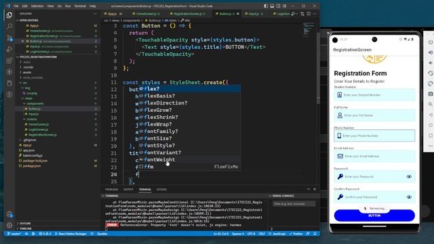Click React Native Packager in status bar

tap(71, 234)
